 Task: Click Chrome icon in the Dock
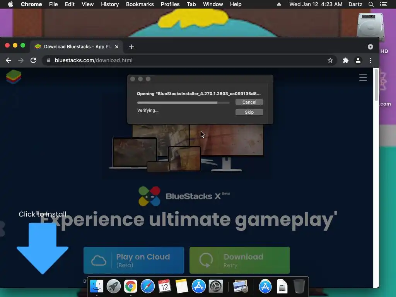(131, 287)
